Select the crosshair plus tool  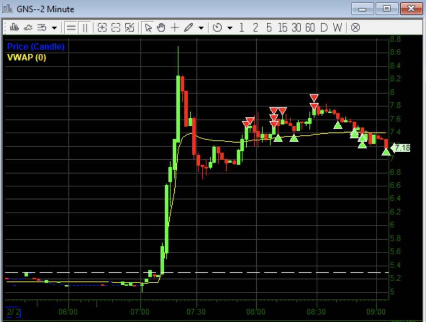pyautogui.click(x=175, y=27)
